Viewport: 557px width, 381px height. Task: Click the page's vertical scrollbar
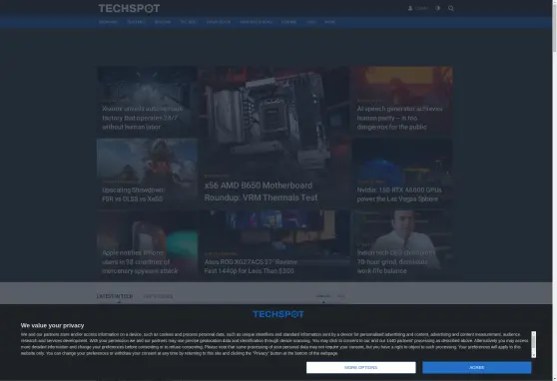click(555, 190)
